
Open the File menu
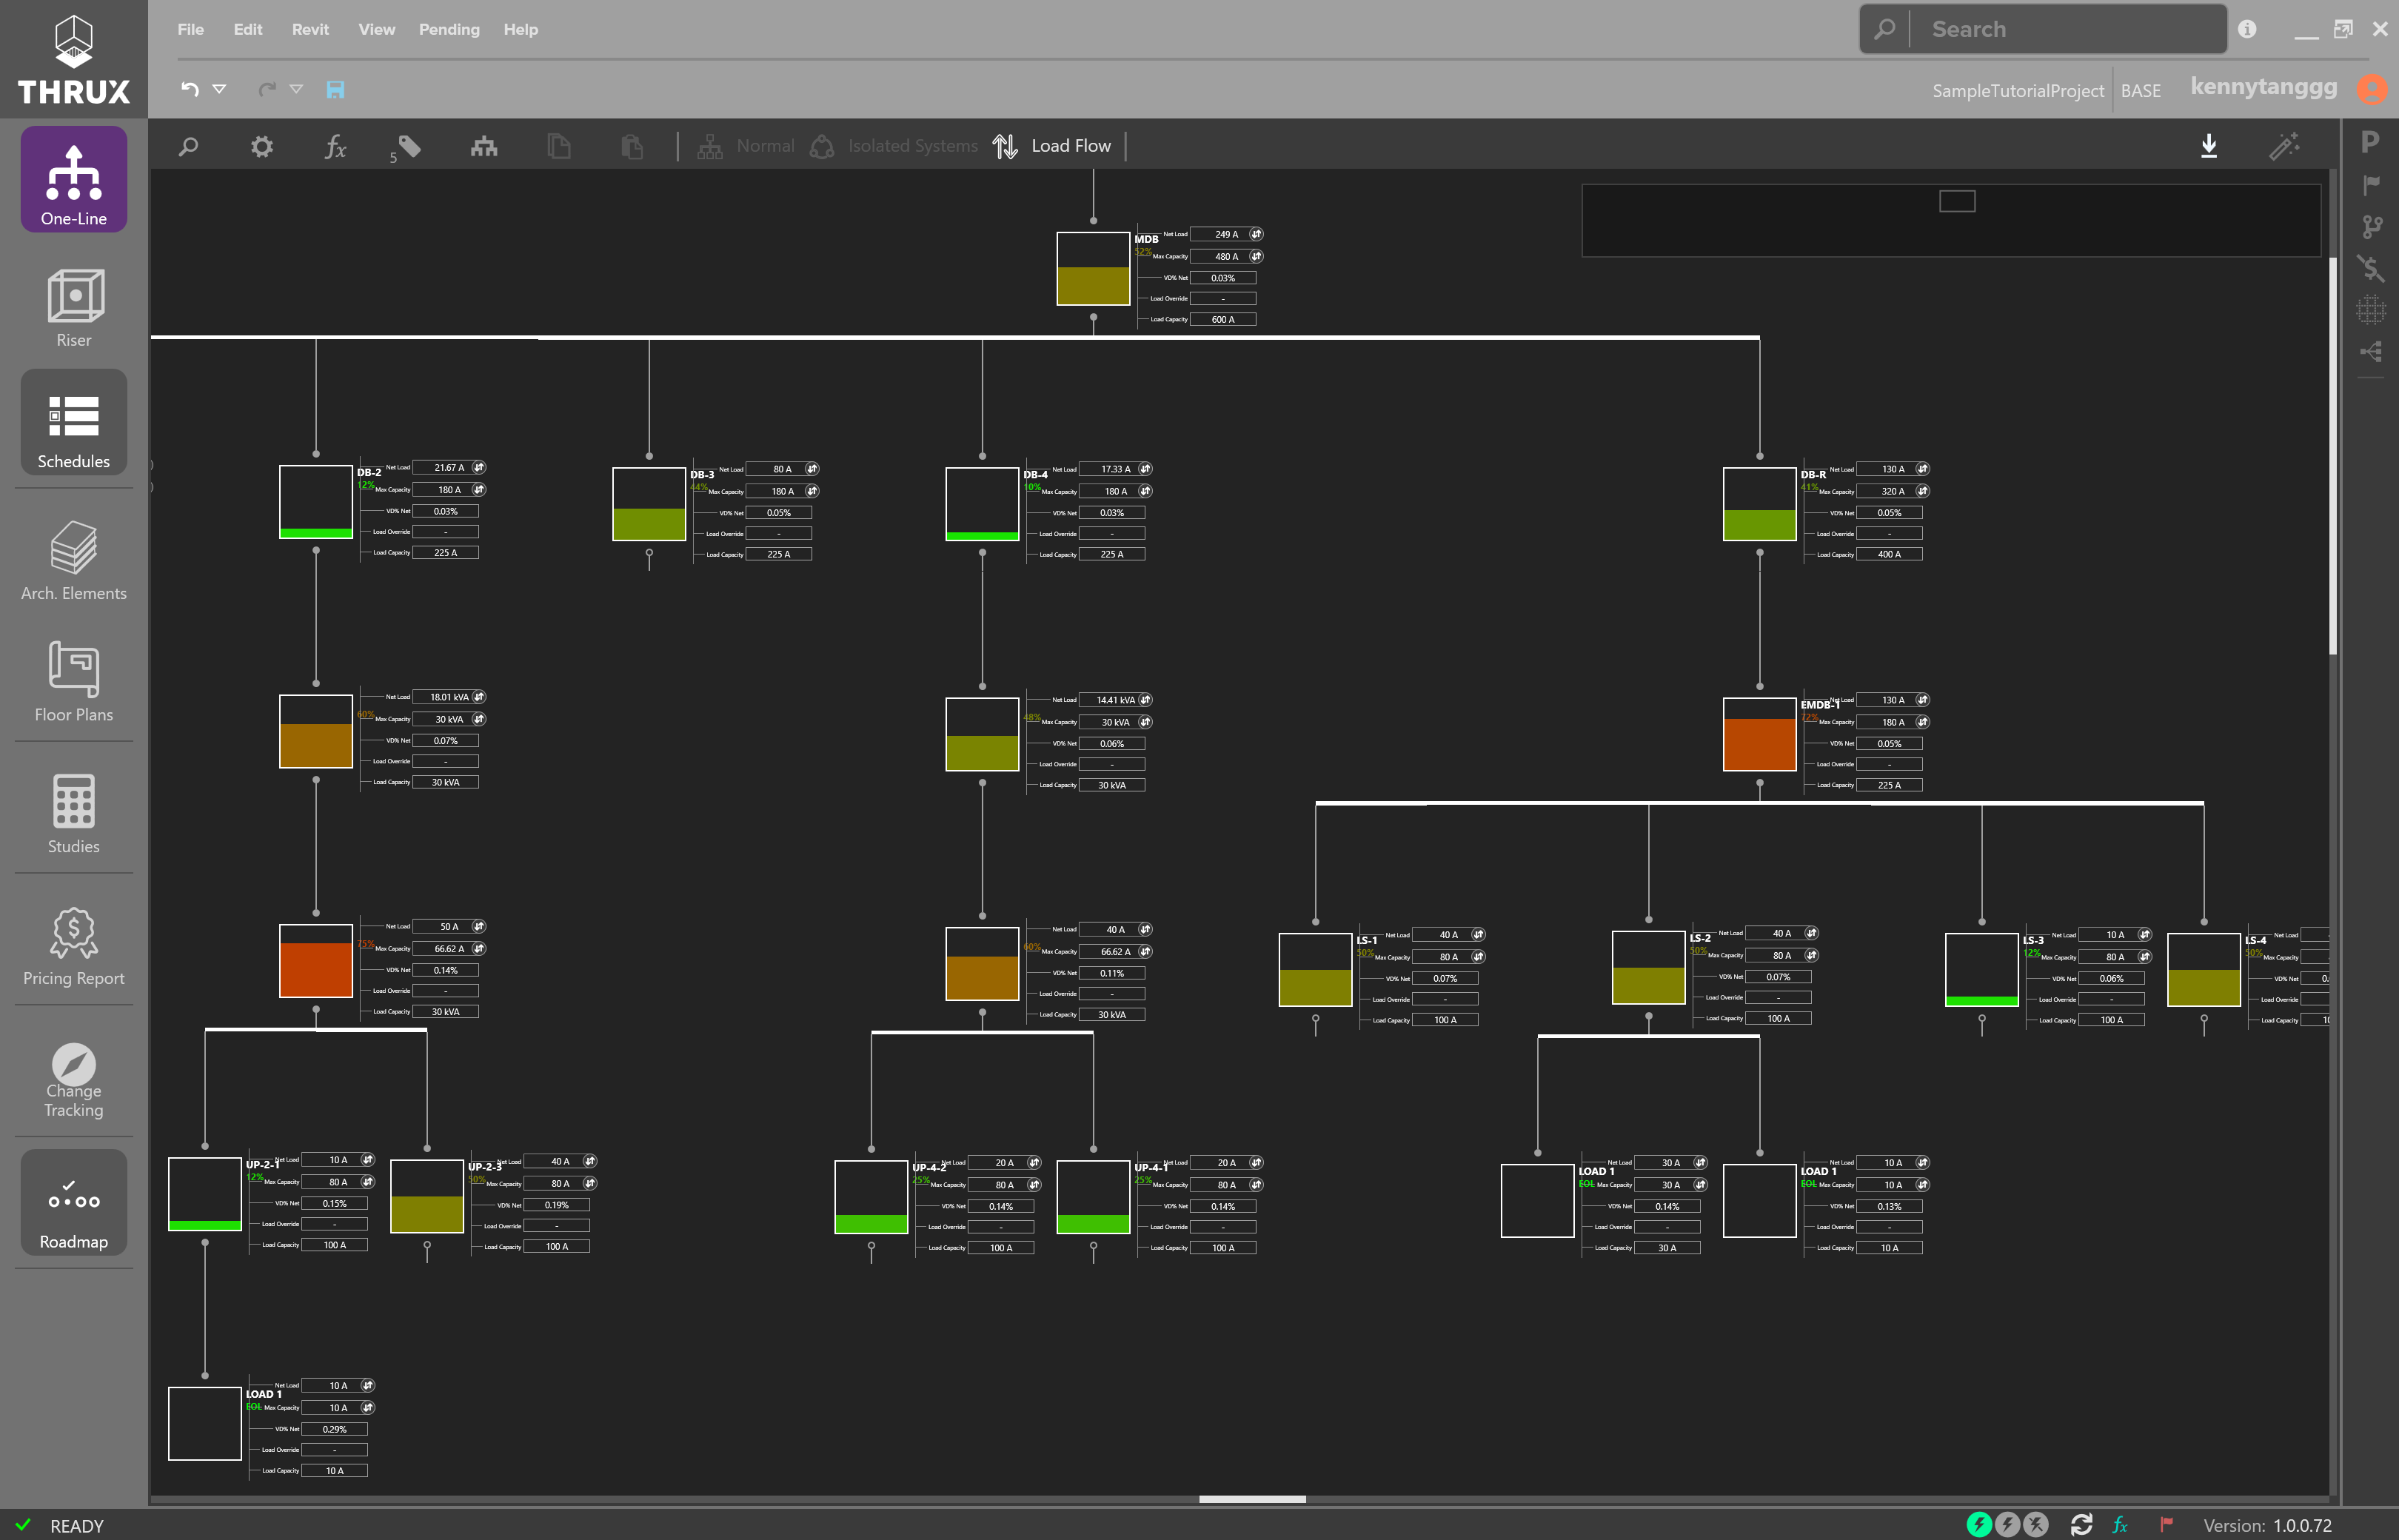pos(191,29)
